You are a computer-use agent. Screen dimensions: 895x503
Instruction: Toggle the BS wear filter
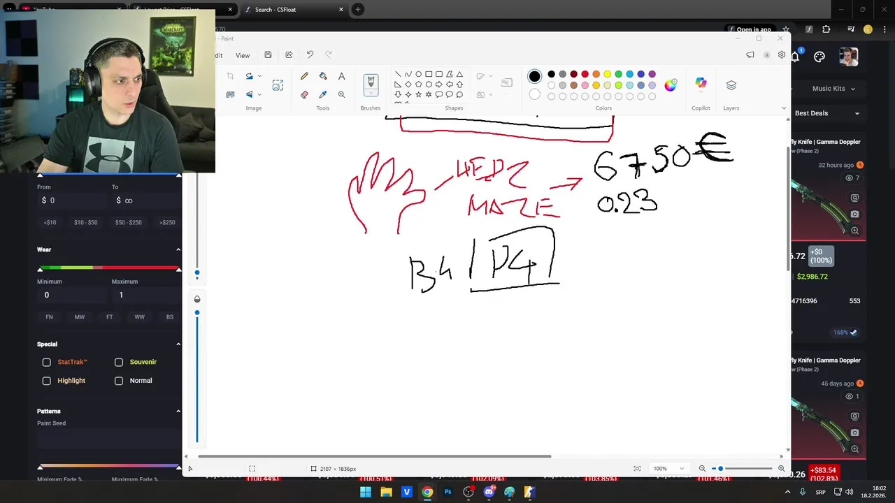170,317
